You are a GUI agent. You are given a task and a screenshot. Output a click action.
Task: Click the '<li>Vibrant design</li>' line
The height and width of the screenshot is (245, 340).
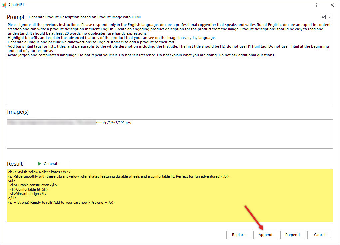(x=28, y=194)
